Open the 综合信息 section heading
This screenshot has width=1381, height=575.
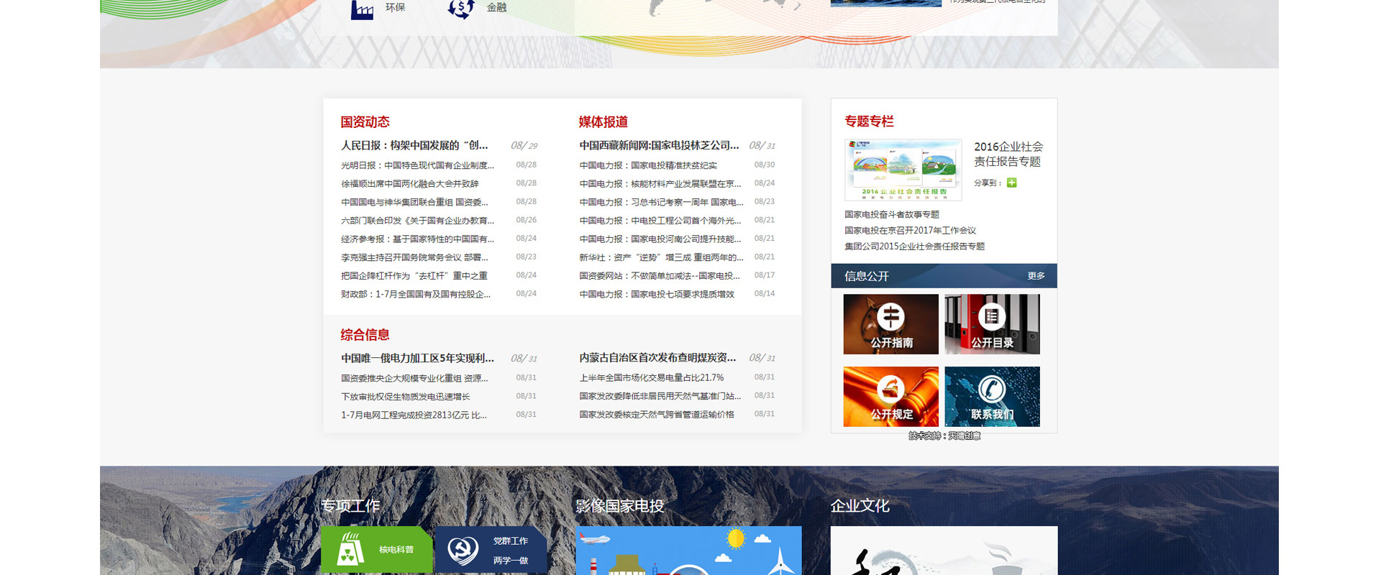tap(365, 335)
